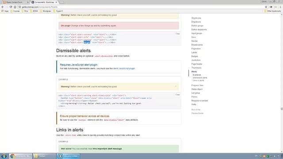Go to Wells in the sidebar
The image size is (283, 159).
[194, 104]
